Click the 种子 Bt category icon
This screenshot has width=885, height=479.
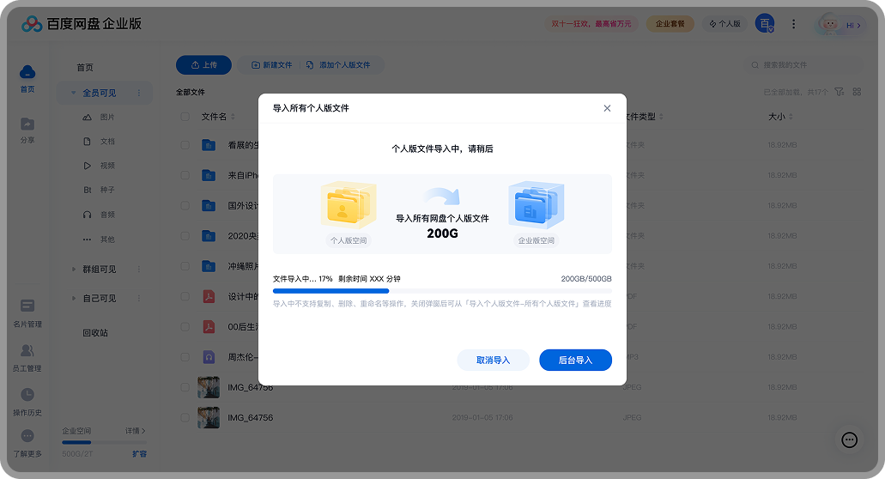pyautogui.click(x=88, y=190)
